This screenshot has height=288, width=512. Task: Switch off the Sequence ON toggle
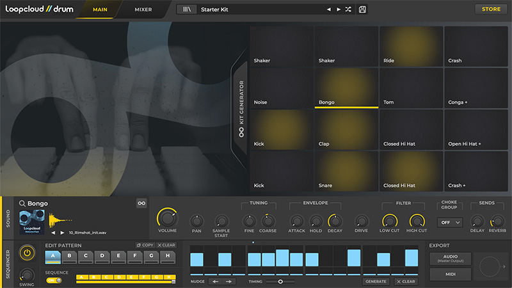[54, 280]
